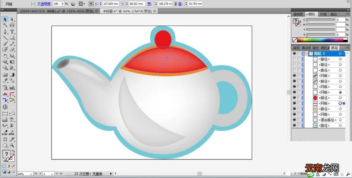Select the Line Segment tool

point(5,37)
